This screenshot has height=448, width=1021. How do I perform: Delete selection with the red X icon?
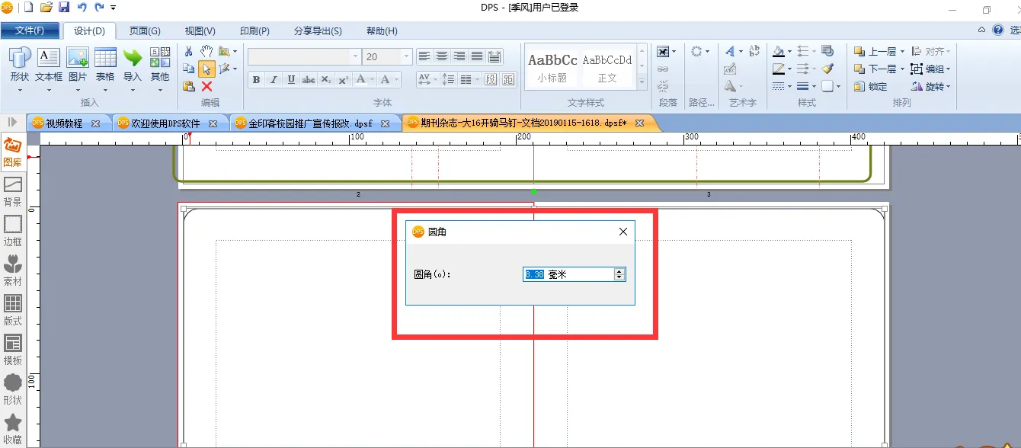pos(206,86)
